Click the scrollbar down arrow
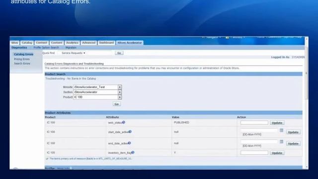Image resolution: width=318 pixels, height=179 pixels. point(307,167)
